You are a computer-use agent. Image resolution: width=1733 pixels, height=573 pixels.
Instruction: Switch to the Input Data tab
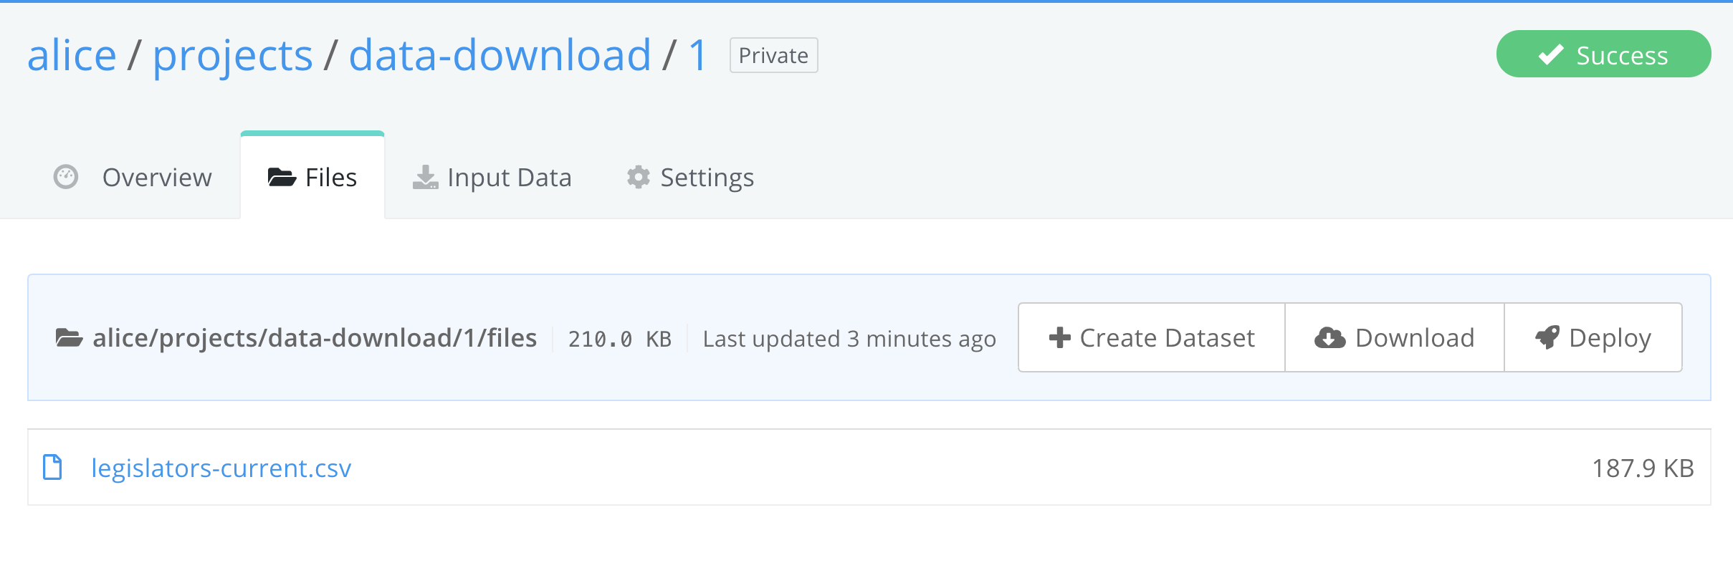point(509,177)
